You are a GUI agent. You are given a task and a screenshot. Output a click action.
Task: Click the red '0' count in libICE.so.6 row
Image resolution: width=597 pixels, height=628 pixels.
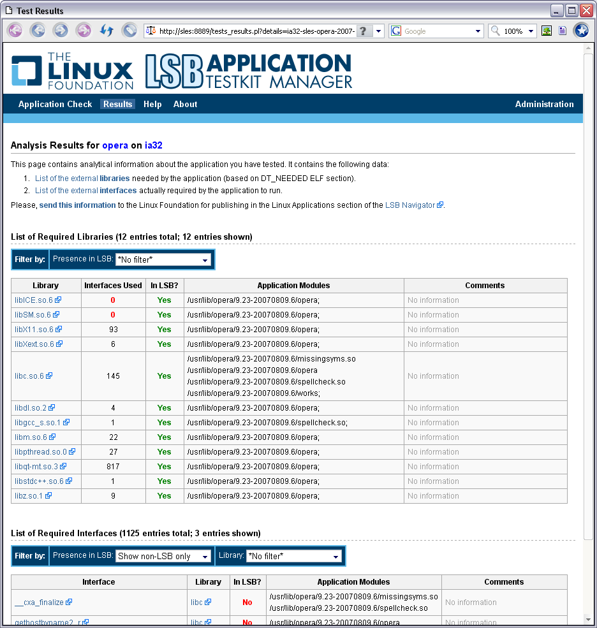click(113, 300)
